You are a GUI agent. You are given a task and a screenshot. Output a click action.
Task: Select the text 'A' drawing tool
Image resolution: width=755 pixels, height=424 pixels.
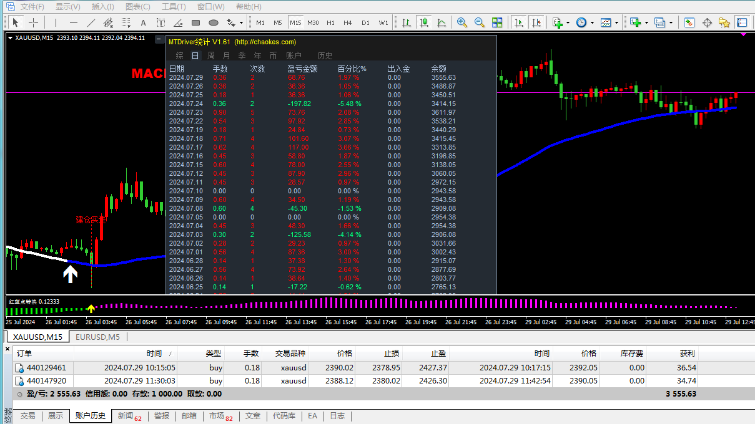coord(143,22)
